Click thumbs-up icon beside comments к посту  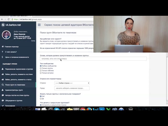(3, 79)
